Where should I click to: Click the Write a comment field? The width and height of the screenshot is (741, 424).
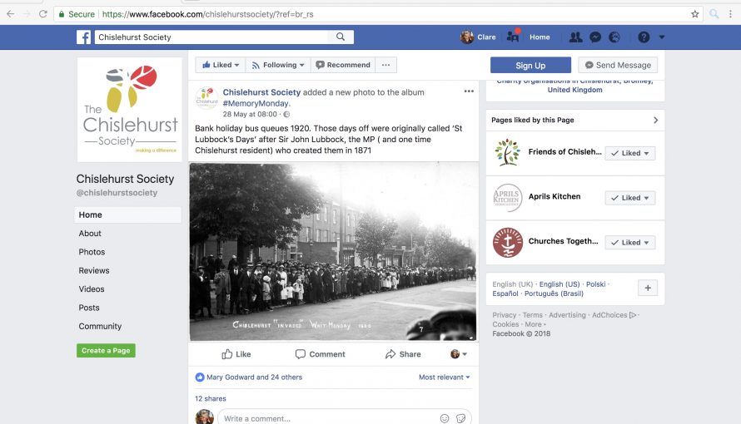tap(328, 418)
